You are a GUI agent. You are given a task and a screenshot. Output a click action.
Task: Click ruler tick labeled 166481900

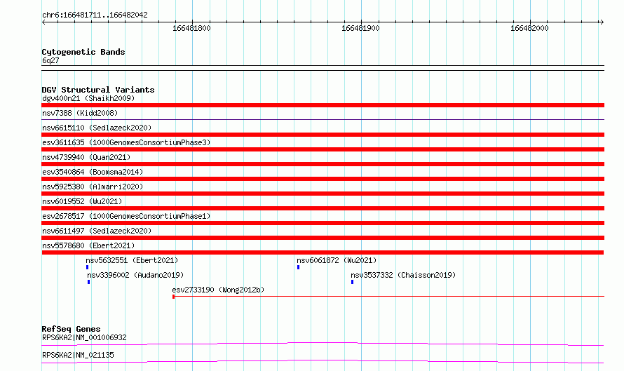360,28
